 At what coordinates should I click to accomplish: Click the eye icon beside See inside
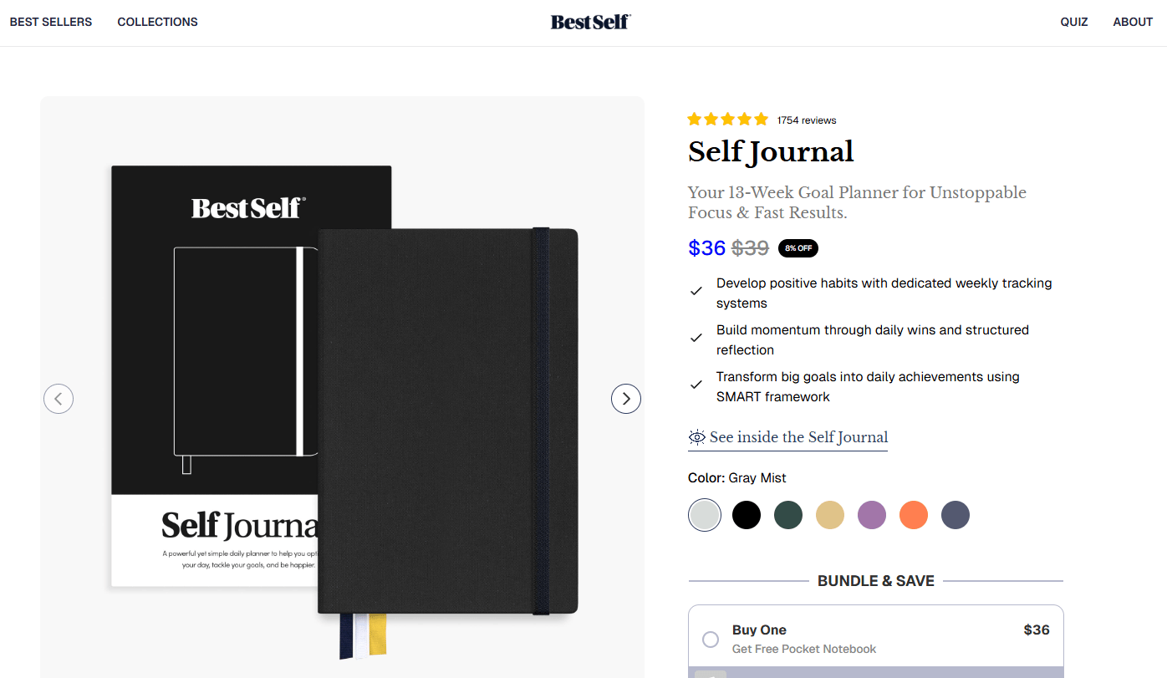coord(697,437)
